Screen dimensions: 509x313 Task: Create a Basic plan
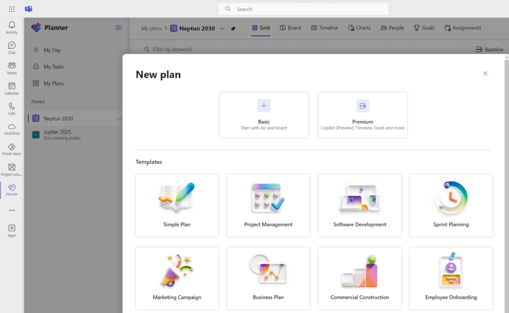[264, 115]
